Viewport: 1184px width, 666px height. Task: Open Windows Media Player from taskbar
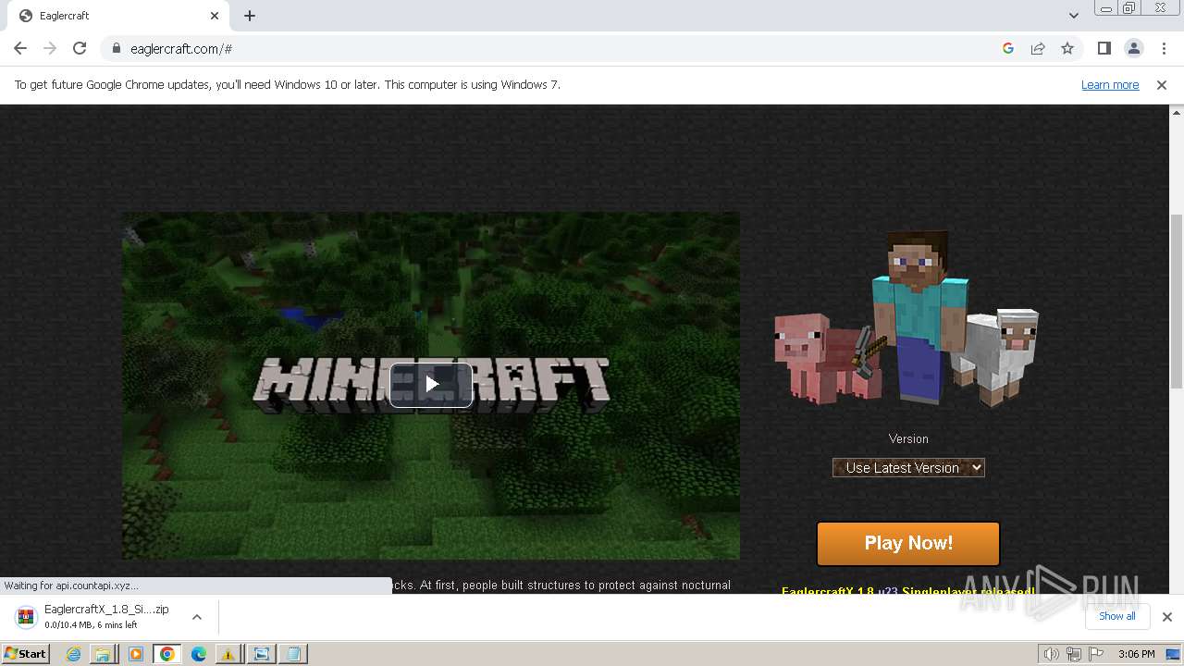click(136, 654)
